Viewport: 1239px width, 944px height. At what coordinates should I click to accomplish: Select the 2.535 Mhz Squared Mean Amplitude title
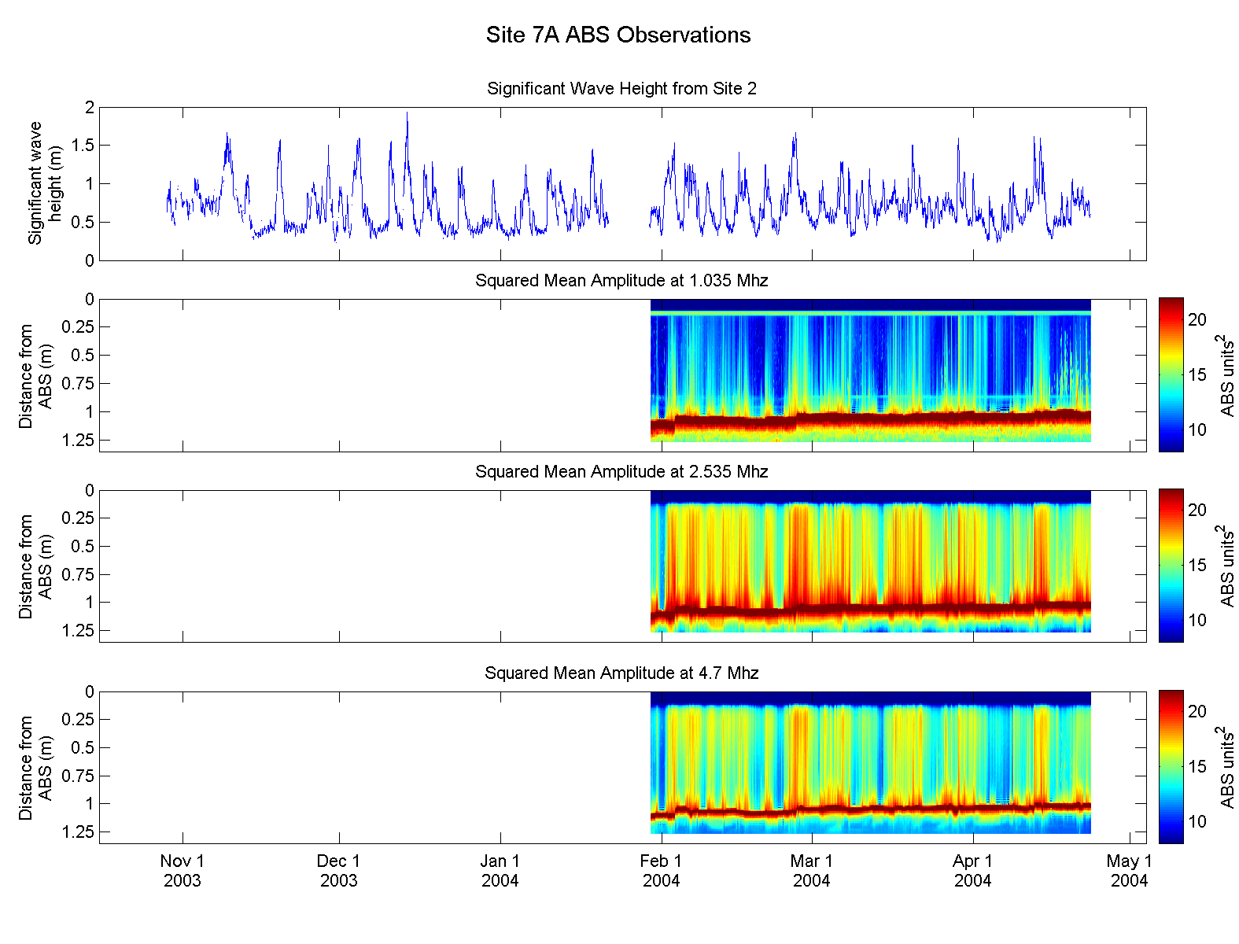(621, 472)
